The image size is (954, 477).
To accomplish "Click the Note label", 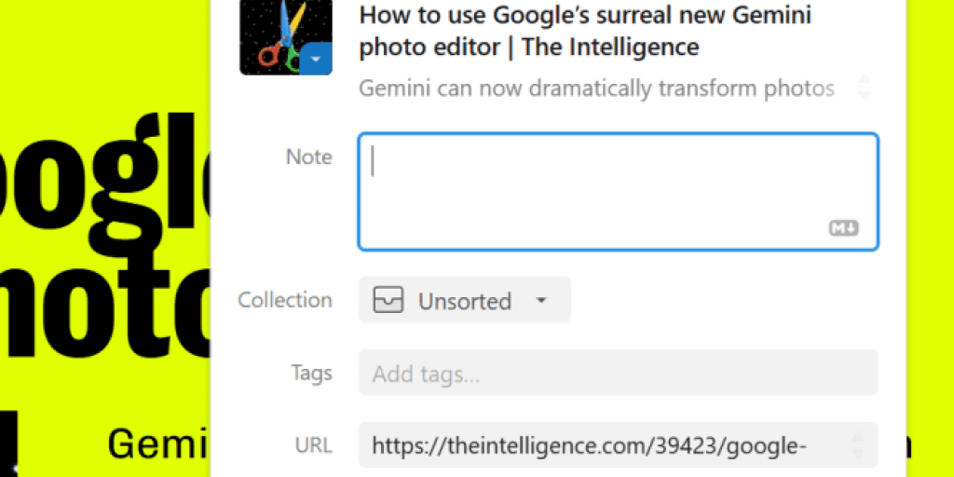I will pyautogui.click(x=309, y=157).
